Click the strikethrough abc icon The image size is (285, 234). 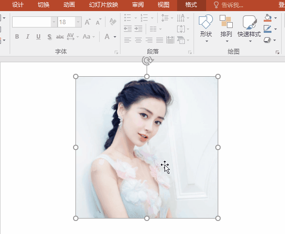pos(60,37)
